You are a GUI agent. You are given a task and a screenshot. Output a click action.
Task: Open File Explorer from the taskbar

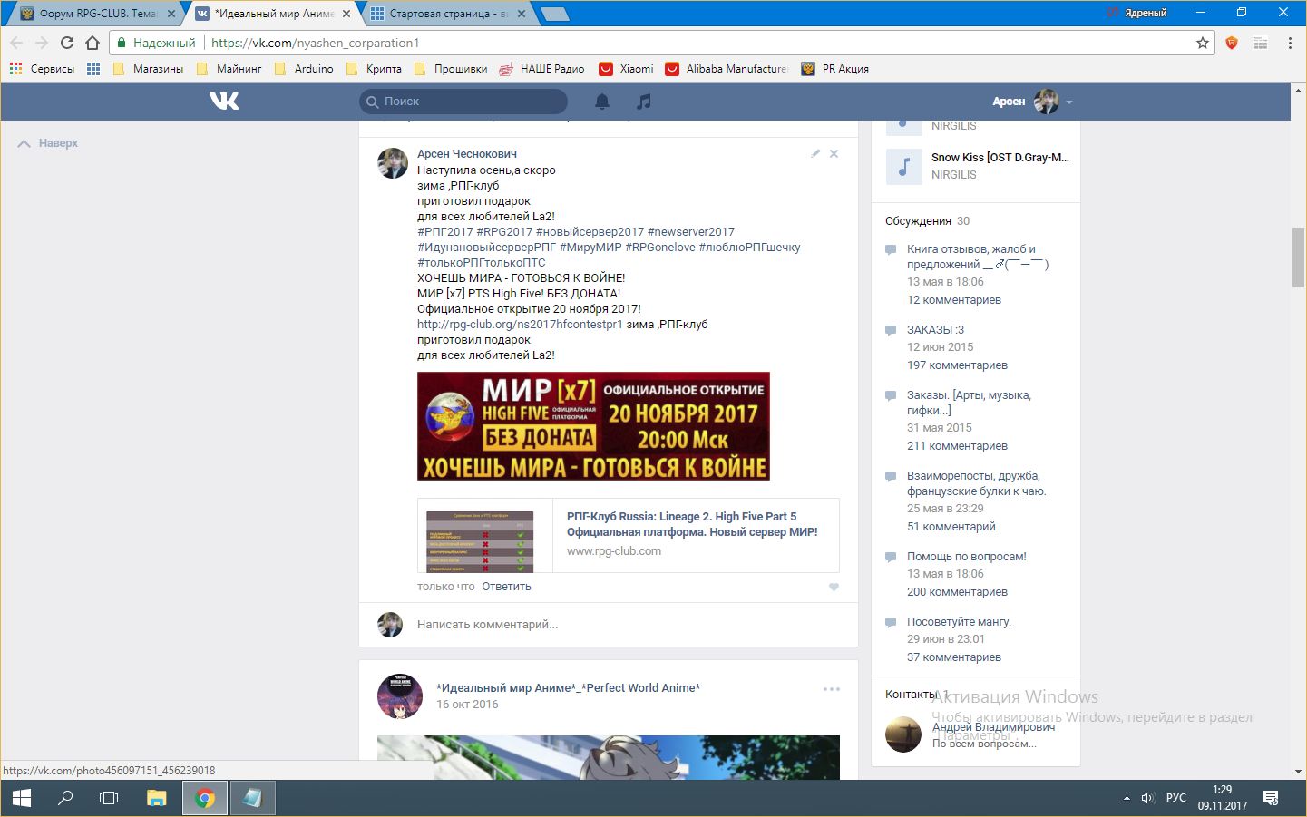click(157, 798)
